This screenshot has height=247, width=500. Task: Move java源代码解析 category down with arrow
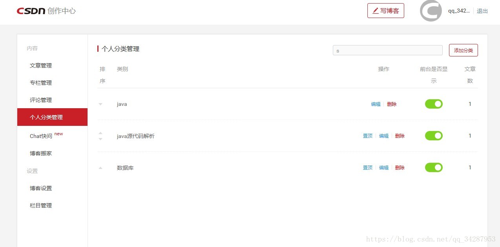point(100,139)
